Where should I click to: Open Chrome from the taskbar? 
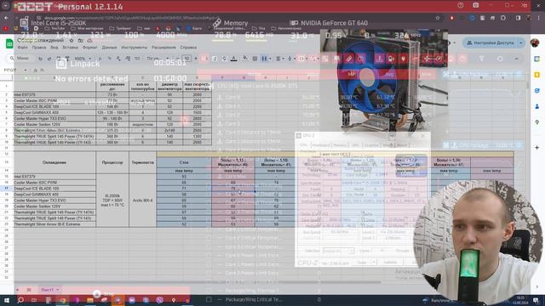tap(62, 300)
